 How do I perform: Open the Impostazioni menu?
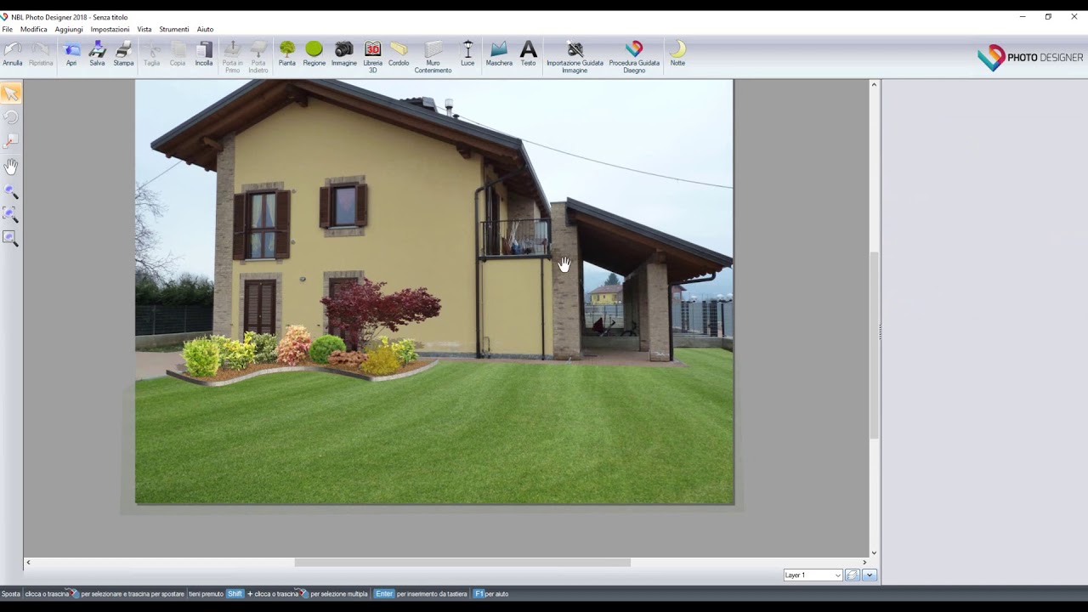(110, 29)
